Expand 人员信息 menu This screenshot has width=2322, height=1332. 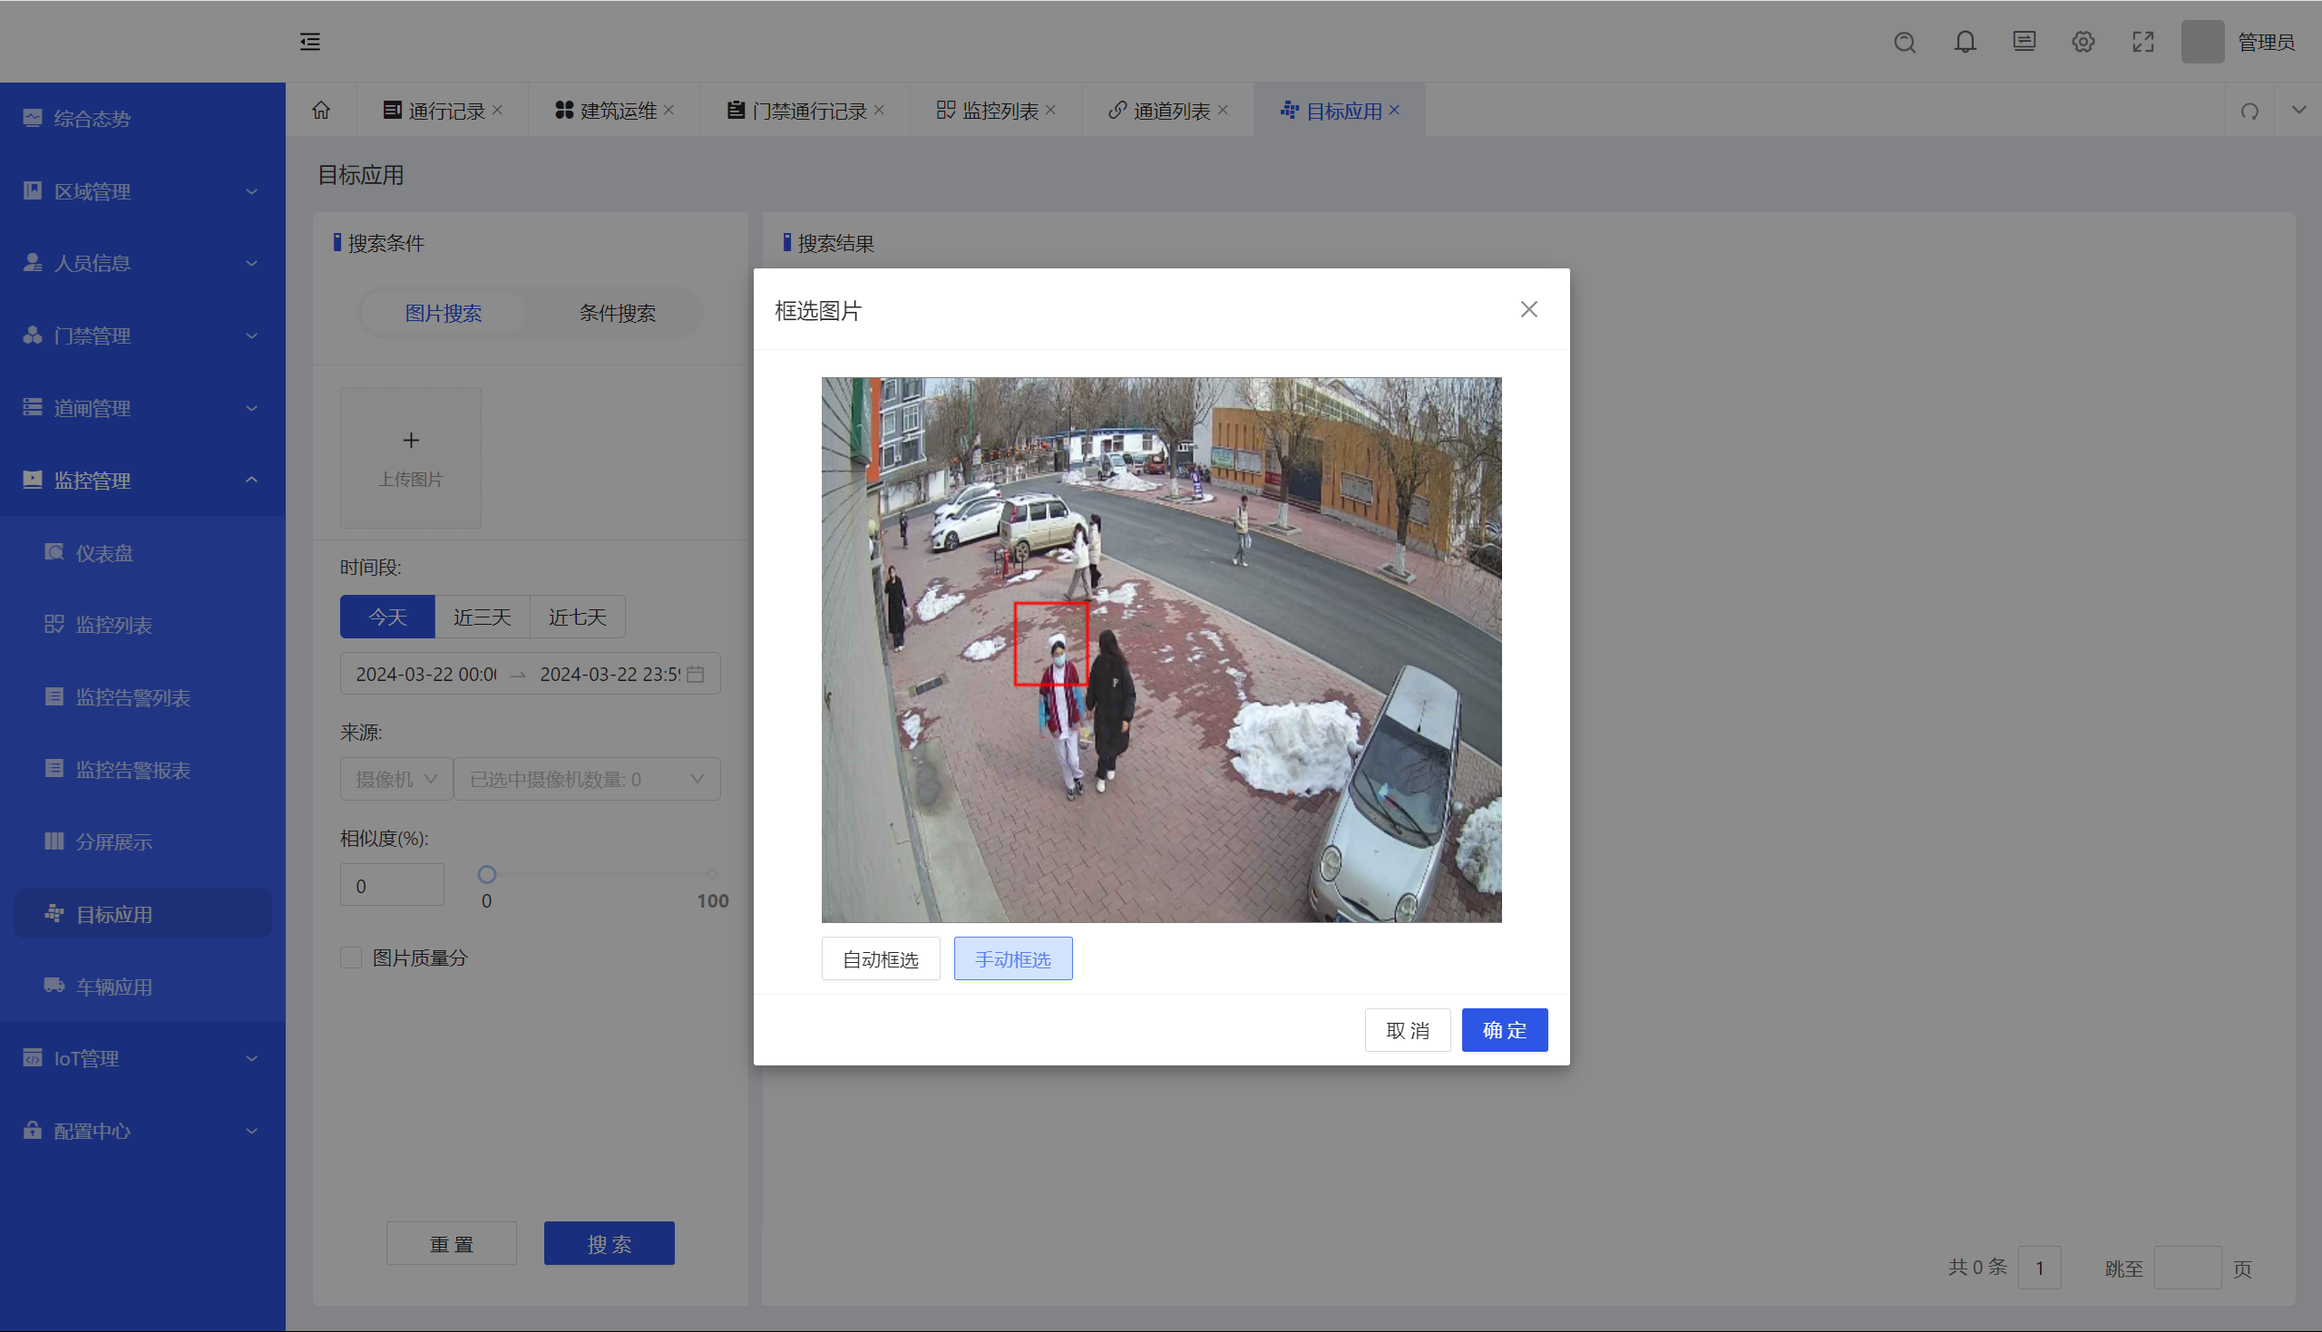(x=142, y=263)
